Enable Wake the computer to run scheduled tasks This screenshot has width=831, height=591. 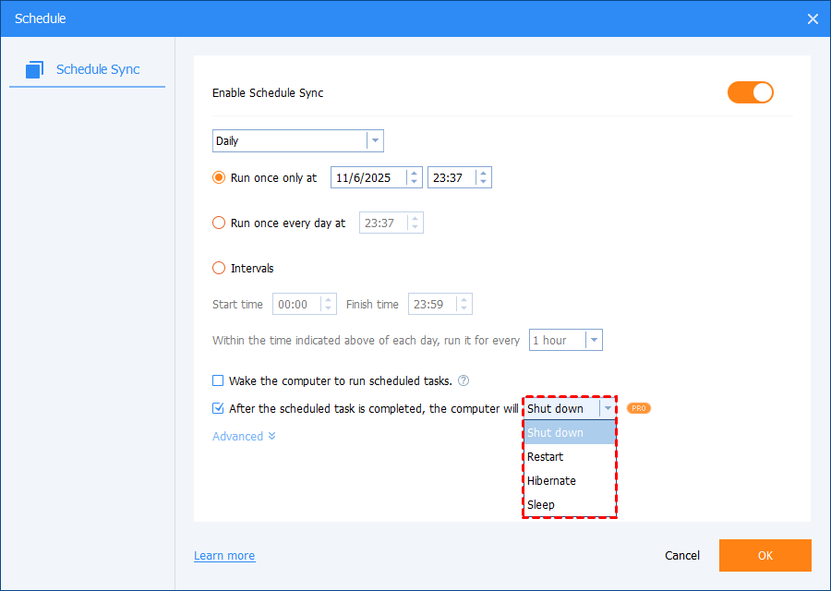click(x=218, y=380)
